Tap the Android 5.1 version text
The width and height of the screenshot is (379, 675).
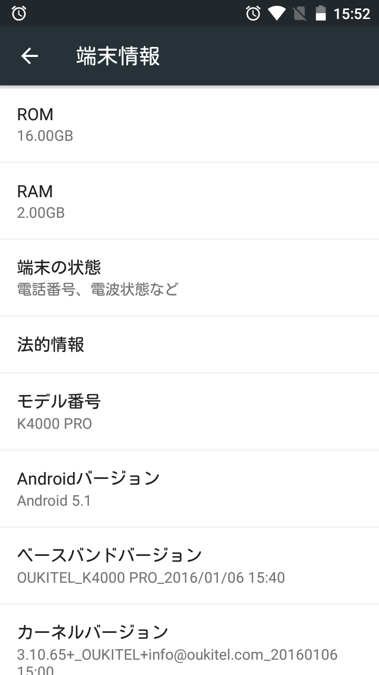click(x=54, y=500)
